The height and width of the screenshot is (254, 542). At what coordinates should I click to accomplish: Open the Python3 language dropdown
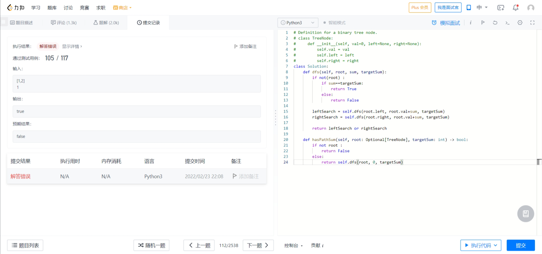[298, 23]
